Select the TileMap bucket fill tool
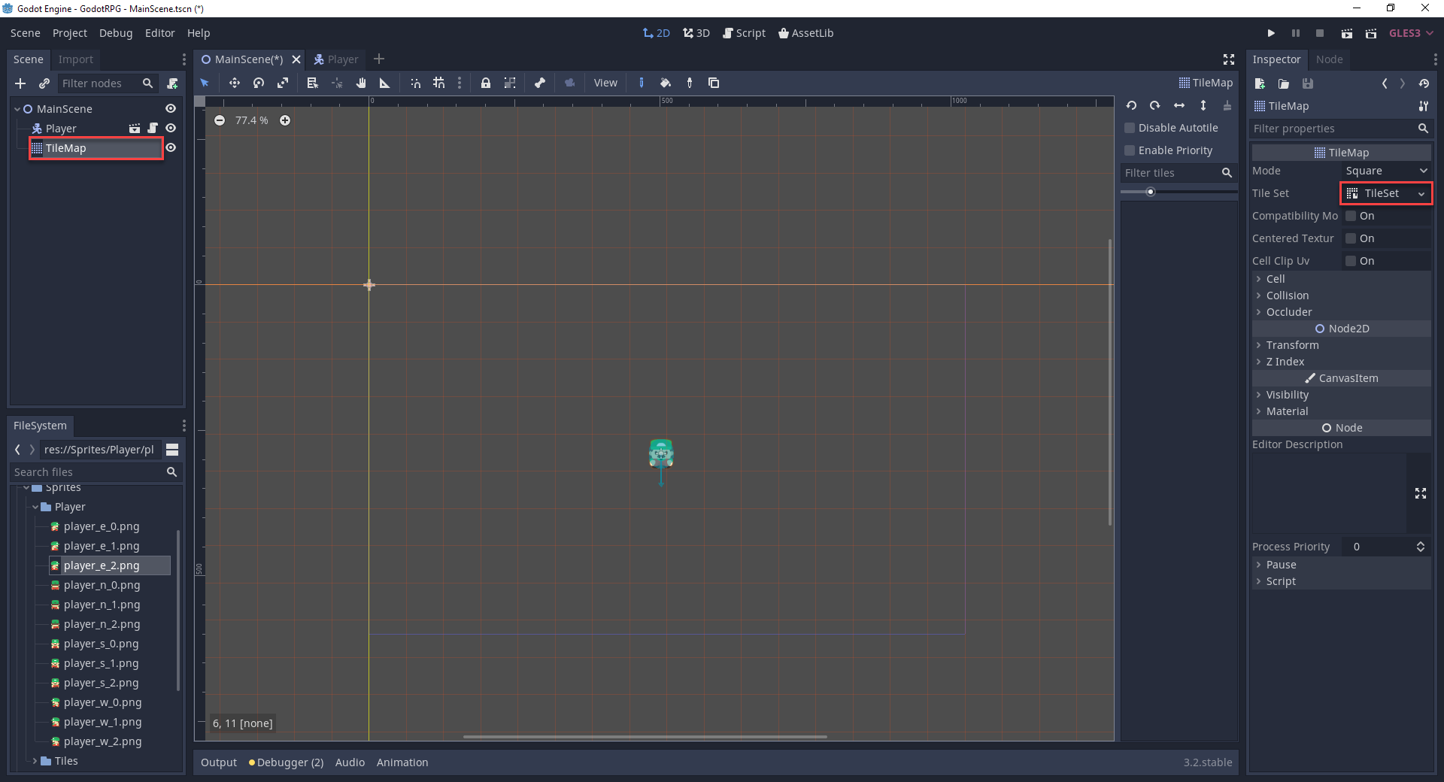1444x782 pixels. click(x=666, y=83)
